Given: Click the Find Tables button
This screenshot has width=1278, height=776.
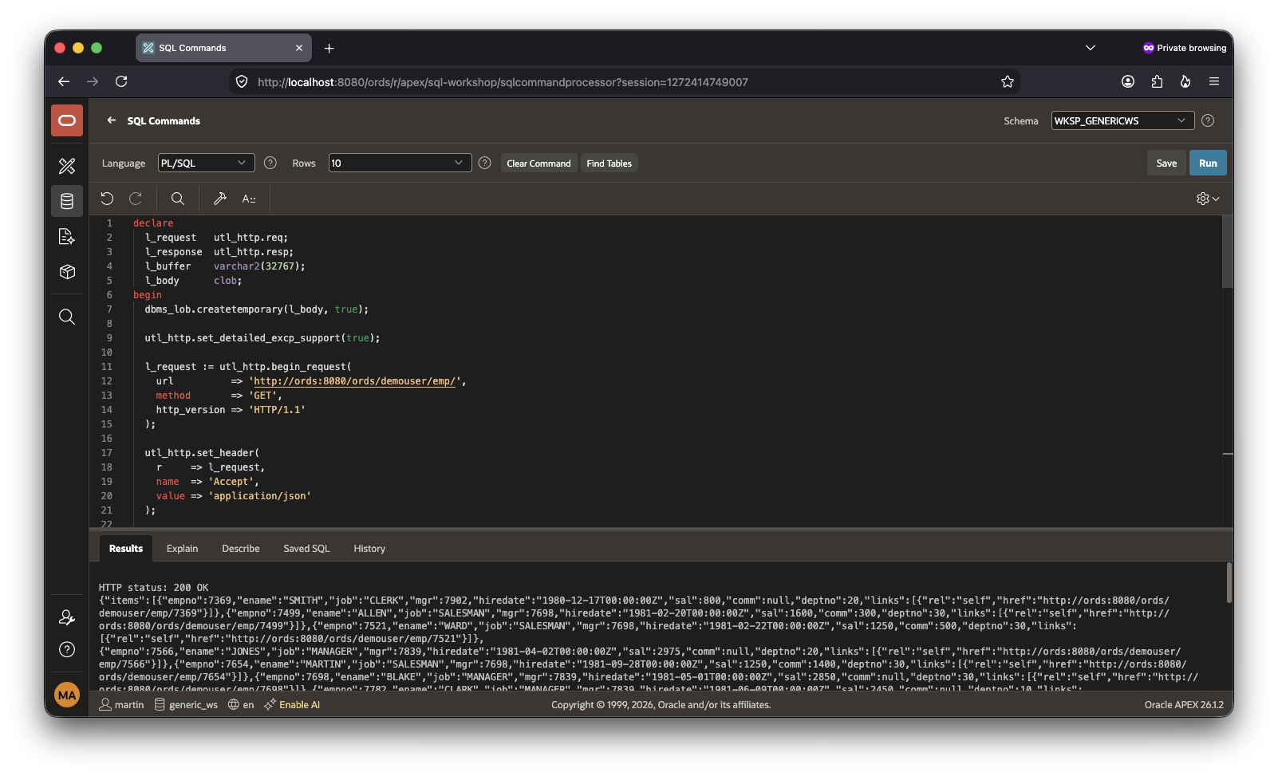Looking at the screenshot, I should 609,163.
